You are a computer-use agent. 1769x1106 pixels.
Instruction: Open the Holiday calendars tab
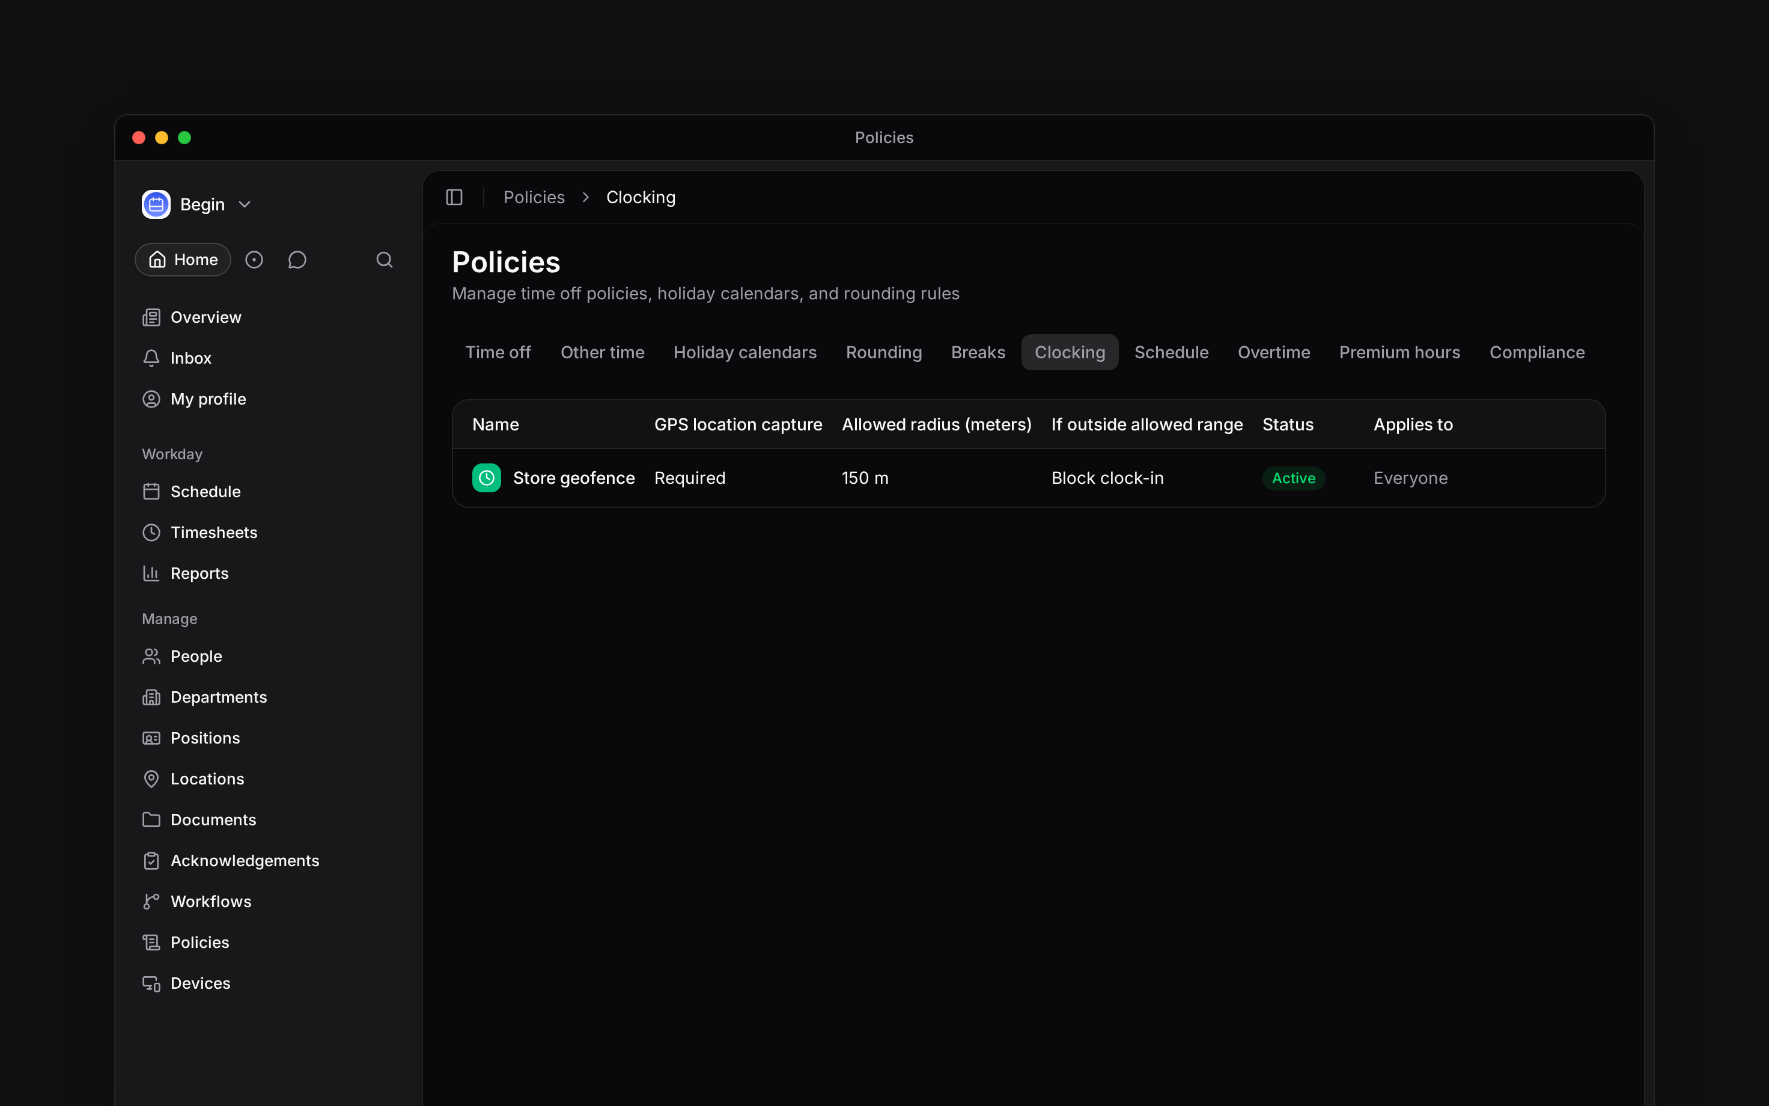[745, 353]
